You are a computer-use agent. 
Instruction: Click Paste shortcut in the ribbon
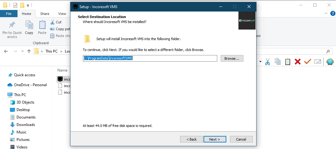point(60,36)
